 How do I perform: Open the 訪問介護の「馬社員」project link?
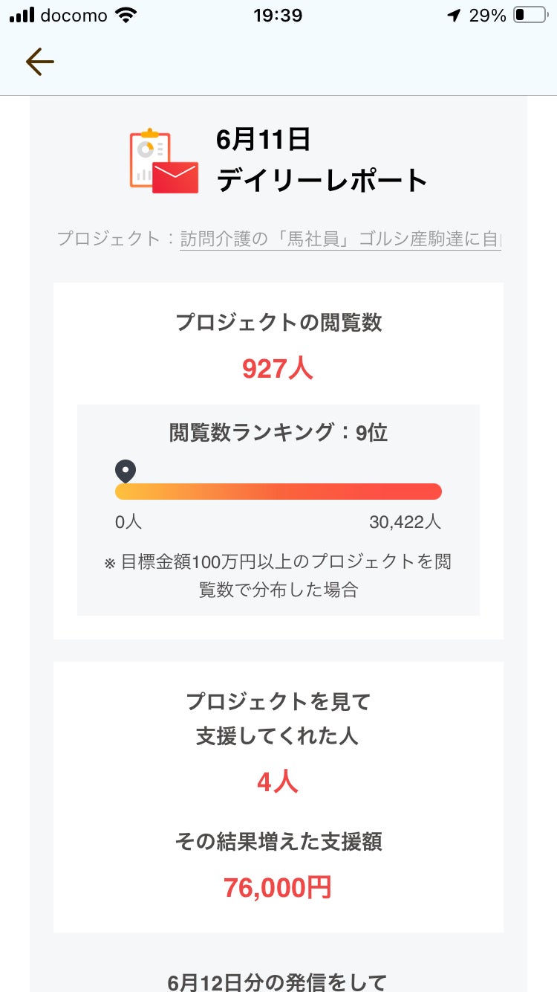tap(340, 239)
